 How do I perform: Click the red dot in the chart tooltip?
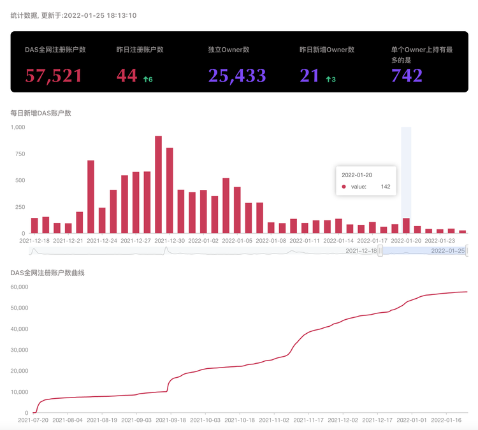pos(344,187)
